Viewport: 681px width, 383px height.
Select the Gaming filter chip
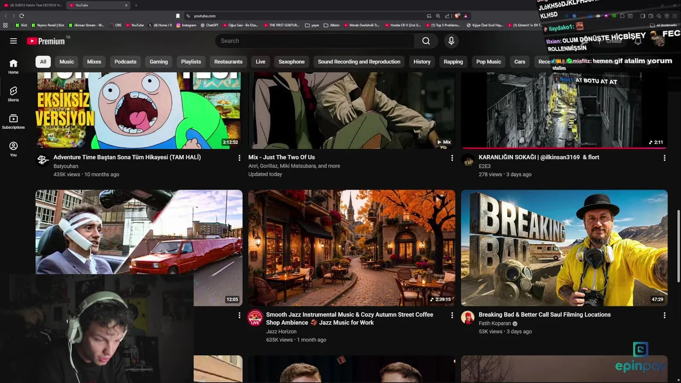click(x=159, y=62)
